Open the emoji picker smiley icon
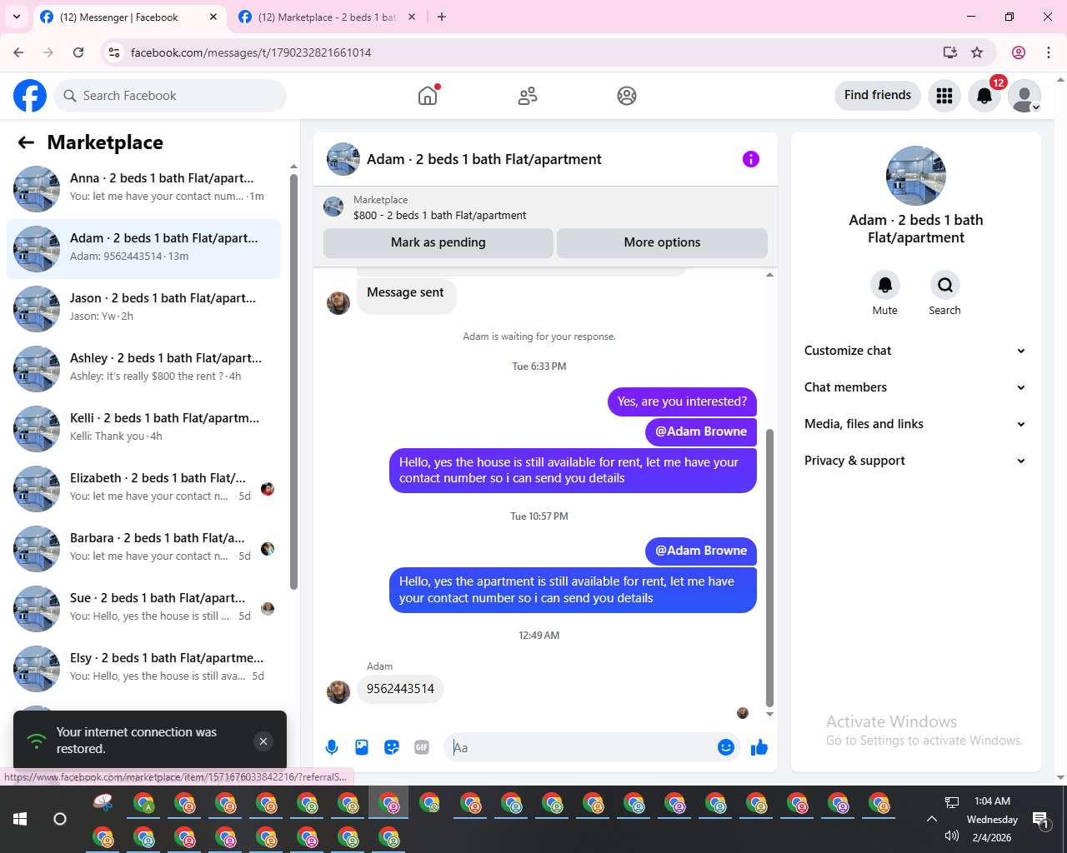1067x853 pixels. 726,747
